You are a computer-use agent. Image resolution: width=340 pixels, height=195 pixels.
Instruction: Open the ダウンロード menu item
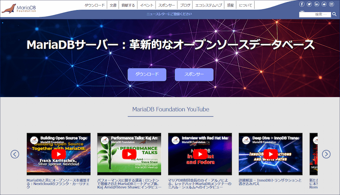[x=94, y=5]
